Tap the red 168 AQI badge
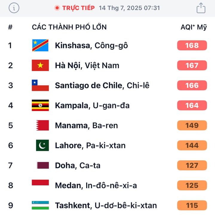215x215 pixels. click(192, 45)
